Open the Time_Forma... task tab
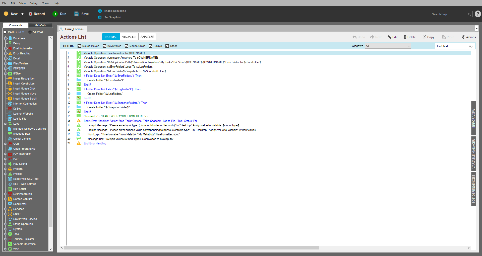Viewport: 482px width, 256px height. (73, 29)
